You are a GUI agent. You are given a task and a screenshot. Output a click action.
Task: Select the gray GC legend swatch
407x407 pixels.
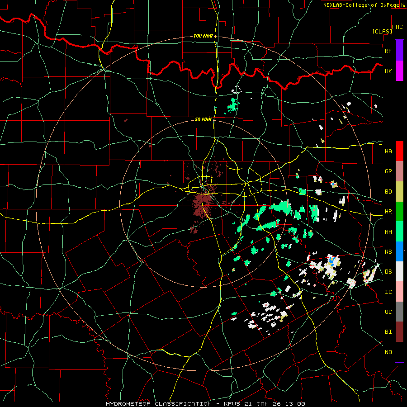pos(399,312)
